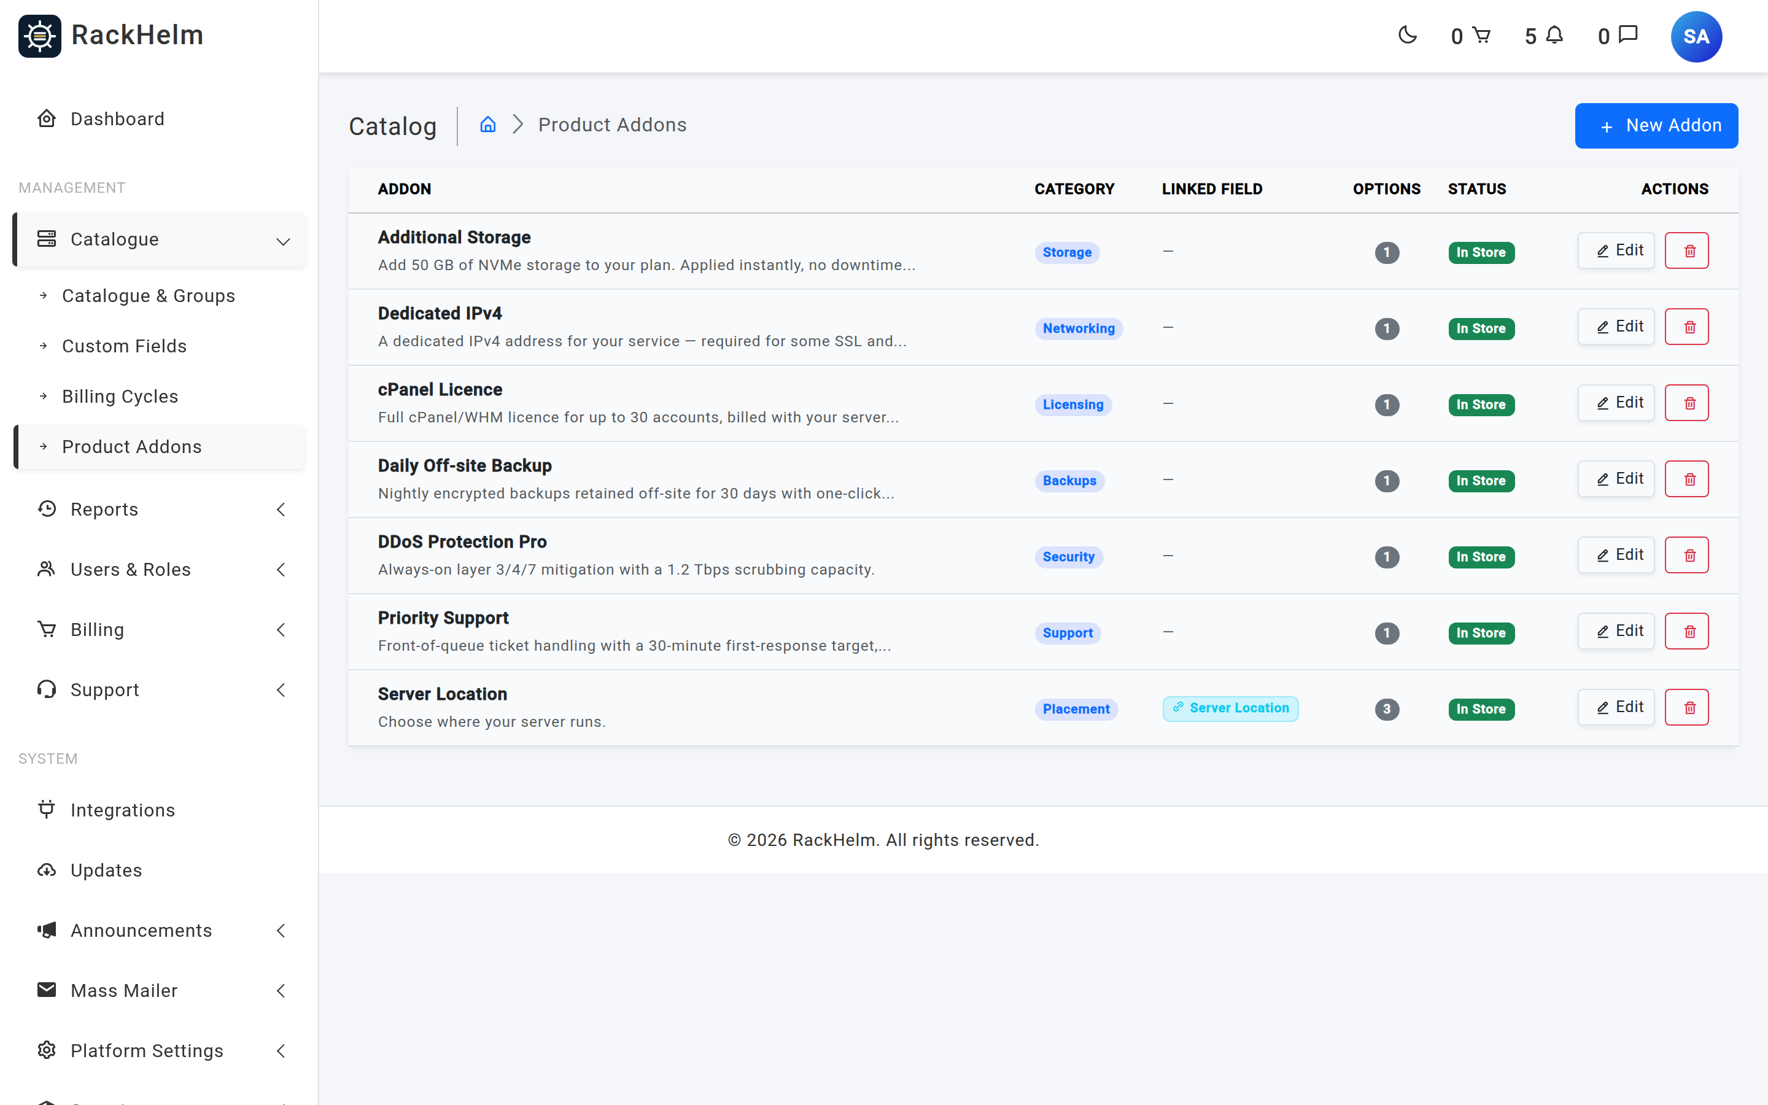Open messages chat bubble icon
This screenshot has height=1105, width=1768.
1629,35
